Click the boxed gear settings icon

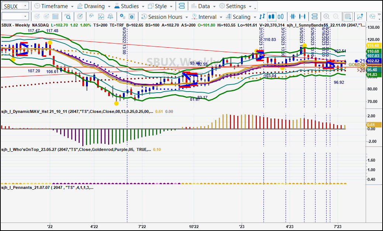[x=132, y=17]
